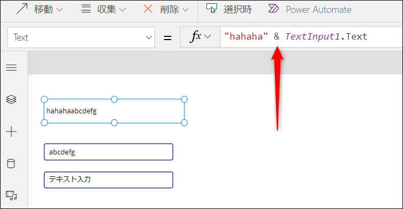Click the 収集 list icon
Image resolution: width=403 pixels, height=209 pixels.
pyautogui.click(x=85, y=9)
